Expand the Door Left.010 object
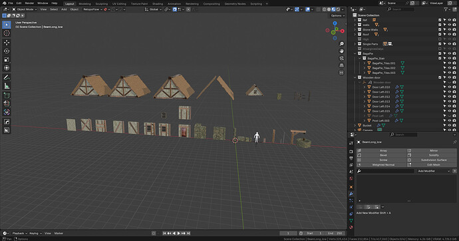Image resolution: width=459 pixels, height=241 pixels. coord(365,87)
